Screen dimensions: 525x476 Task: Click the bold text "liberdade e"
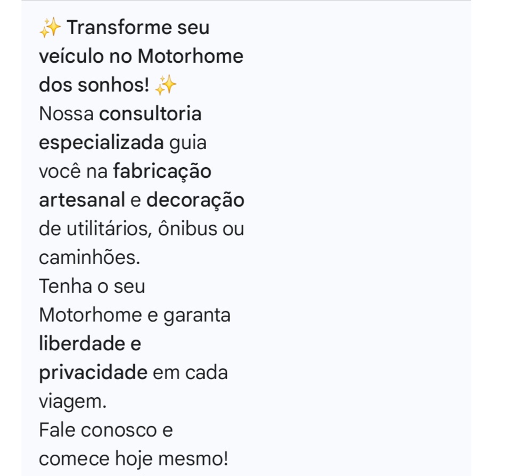point(90,344)
